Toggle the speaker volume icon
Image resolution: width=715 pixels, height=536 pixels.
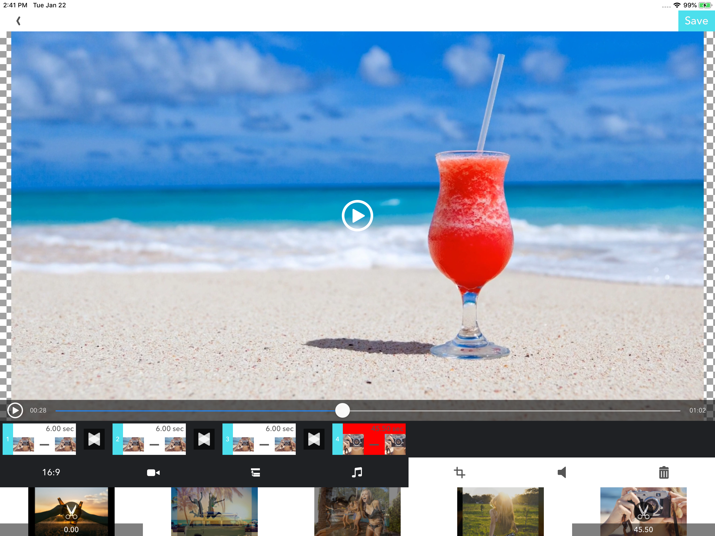pyautogui.click(x=562, y=472)
